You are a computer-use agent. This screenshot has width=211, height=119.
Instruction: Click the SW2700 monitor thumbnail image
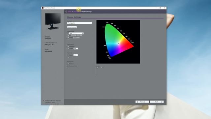click(53, 21)
